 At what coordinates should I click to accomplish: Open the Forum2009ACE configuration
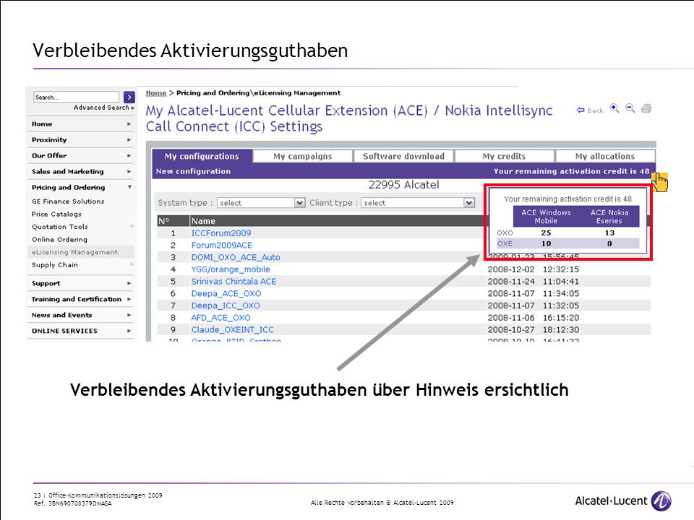222,245
